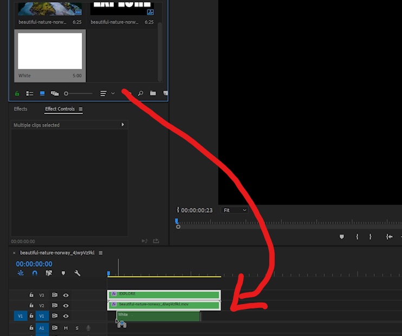402x336 pixels.
Task: Toggle track lock for V2
Action: click(x=31, y=305)
